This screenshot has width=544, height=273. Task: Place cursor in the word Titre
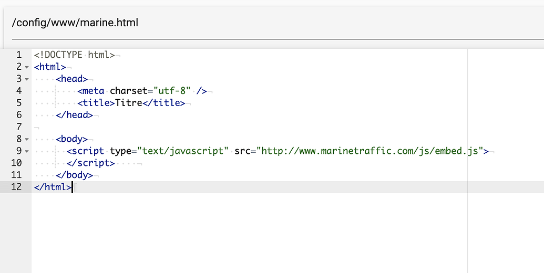(x=129, y=103)
